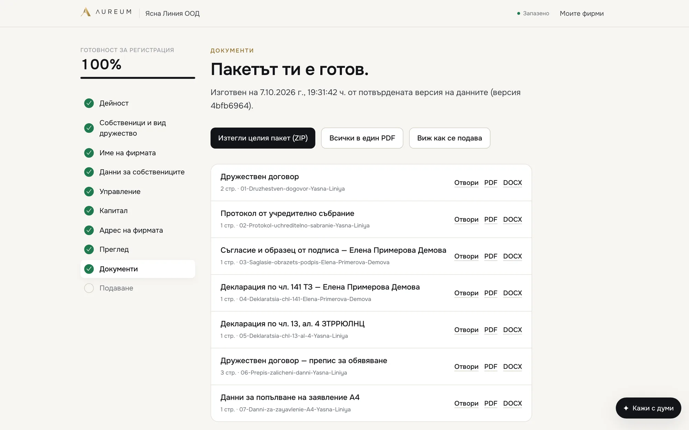Screen dimensions: 689x430
Task: Open Декларация по чл. 13, ал. 4
Action: [x=466, y=330]
